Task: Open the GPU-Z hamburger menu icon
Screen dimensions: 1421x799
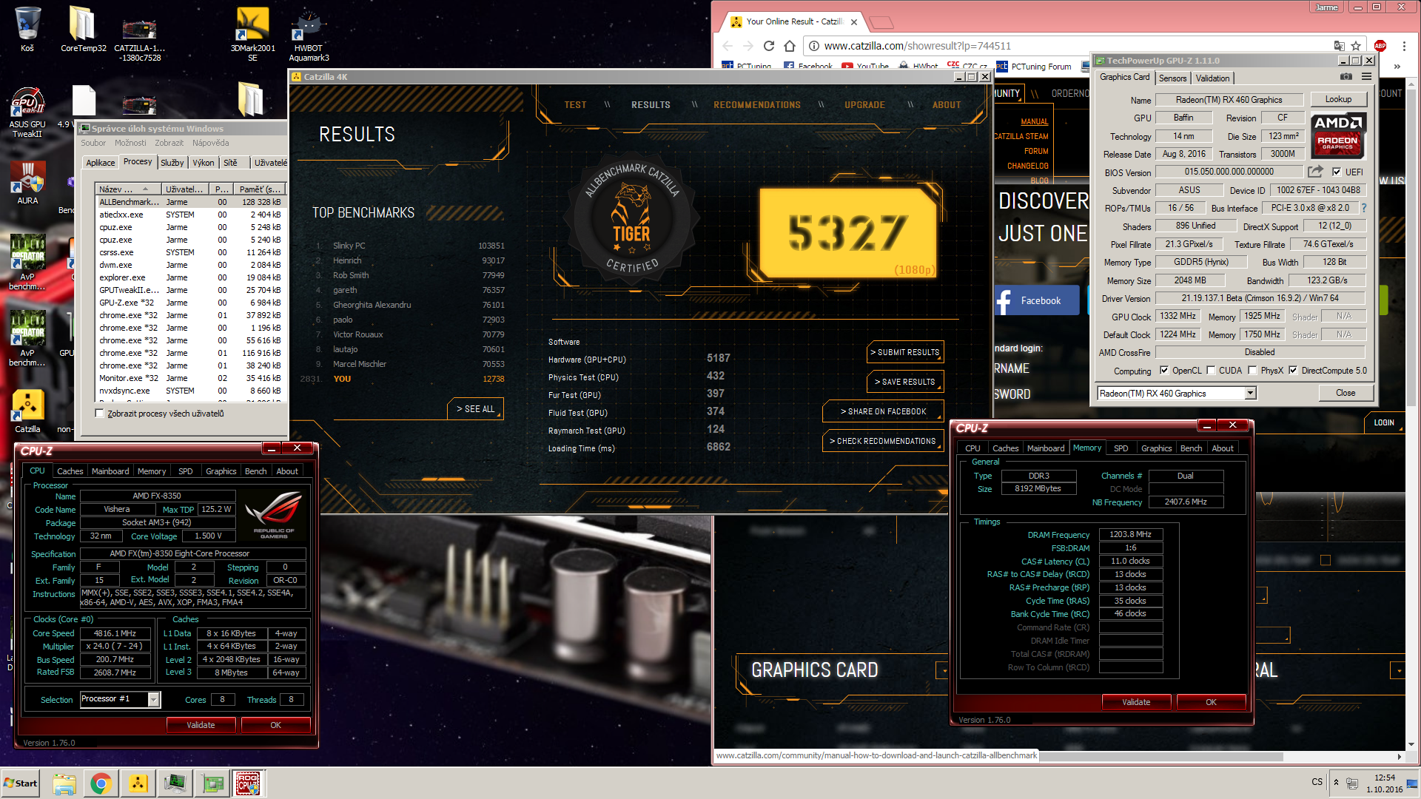Action: tap(1367, 77)
